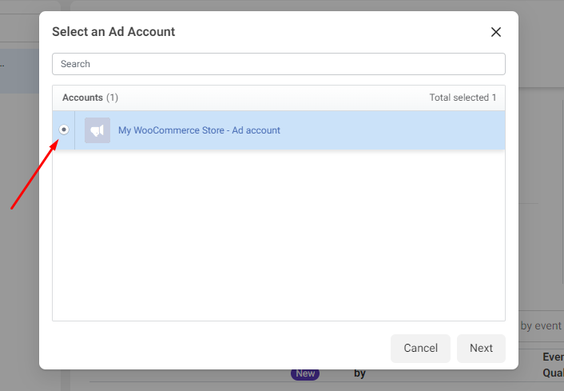
Task: Click the Search input field
Action: point(278,64)
